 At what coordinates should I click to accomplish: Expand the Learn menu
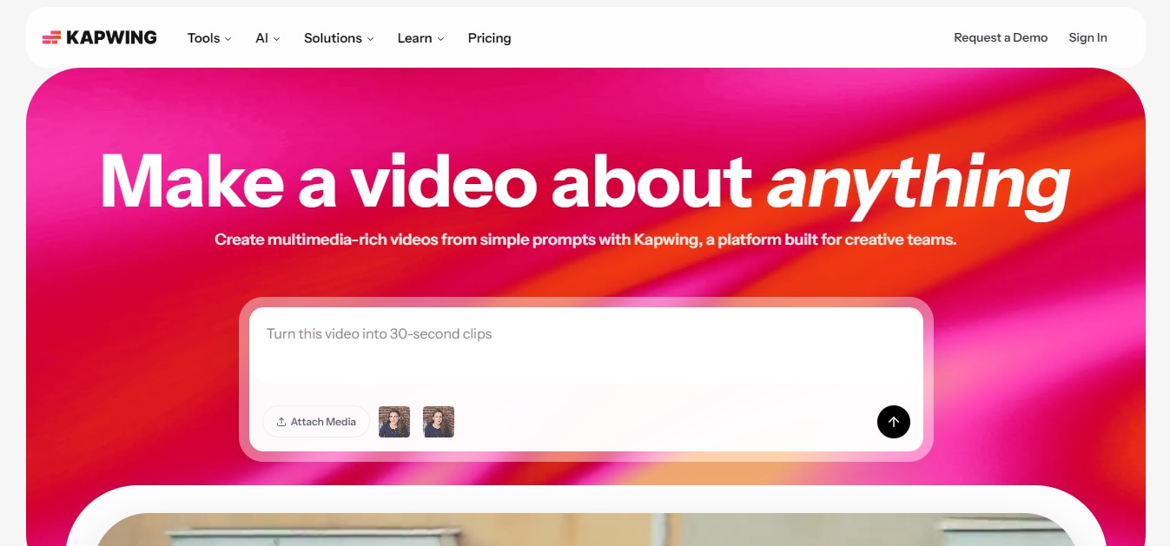tap(420, 38)
